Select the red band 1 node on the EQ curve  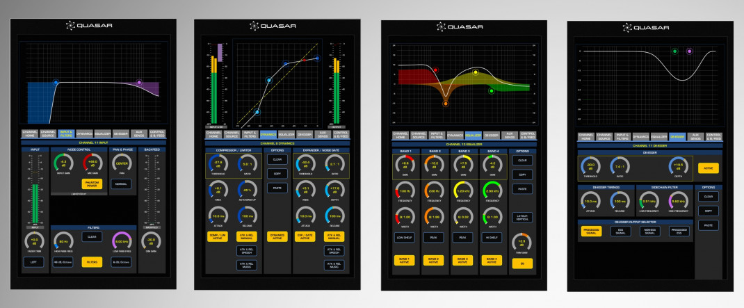pyautogui.click(x=435, y=70)
